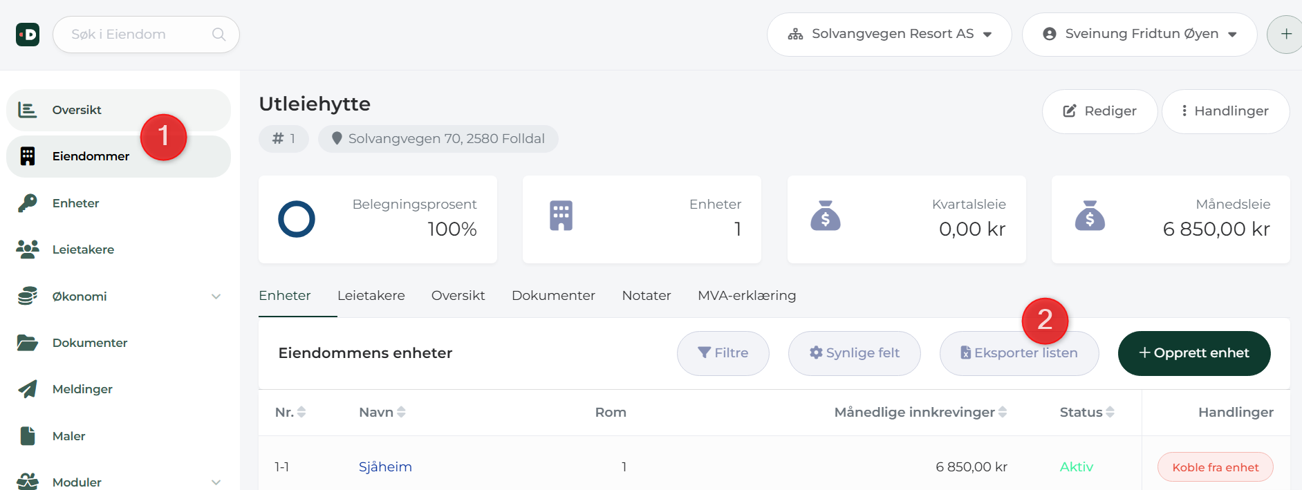Open the Sveinung Fridtun Øyen user menu
Image resolution: width=1302 pixels, height=490 pixels.
point(1140,35)
